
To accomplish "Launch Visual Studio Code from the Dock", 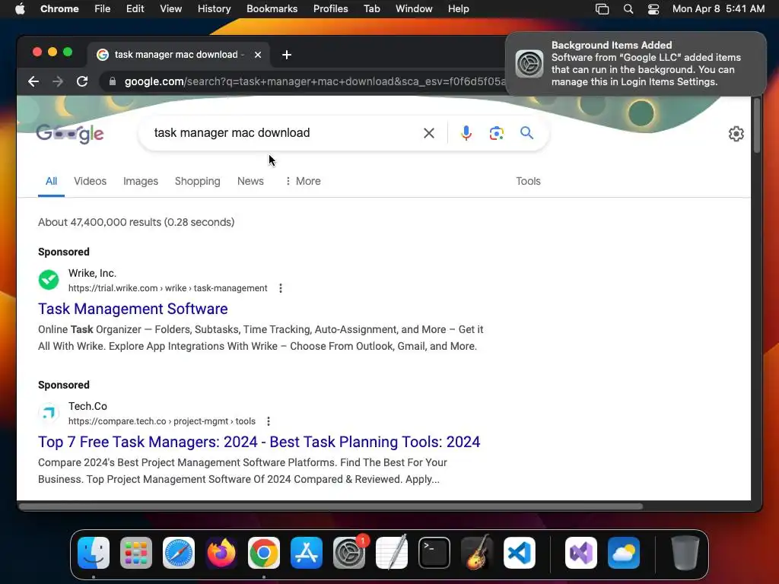I will click(519, 553).
